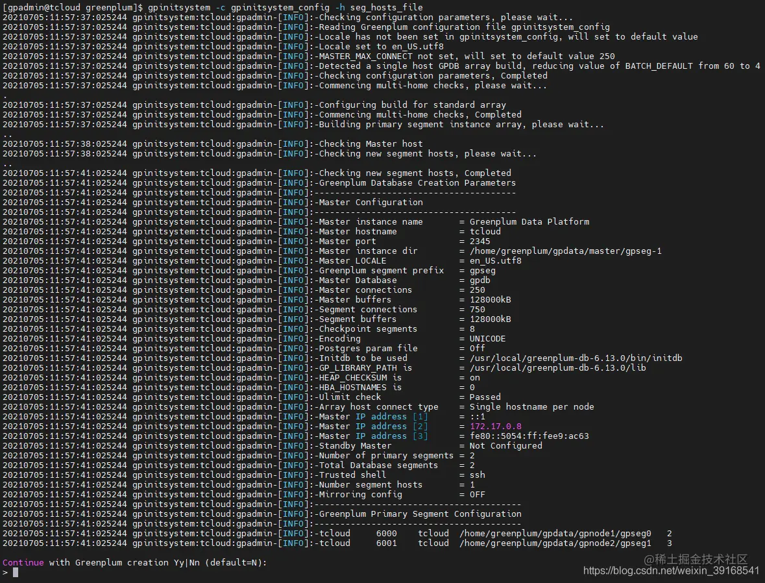Click the IPv6 address fe80::5054:ff:fee9:ac63
The height and width of the screenshot is (583, 765).
tap(529, 436)
